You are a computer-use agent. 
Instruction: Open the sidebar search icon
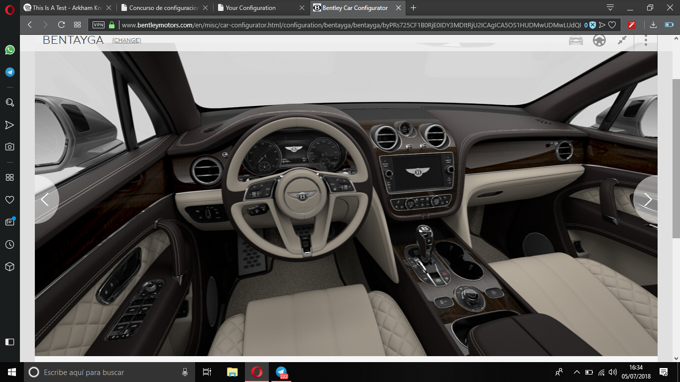click(x=9, y=102)
